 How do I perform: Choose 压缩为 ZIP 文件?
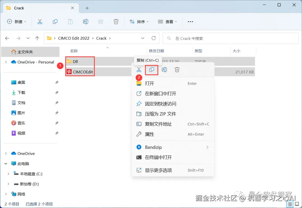tap(173, 114)
